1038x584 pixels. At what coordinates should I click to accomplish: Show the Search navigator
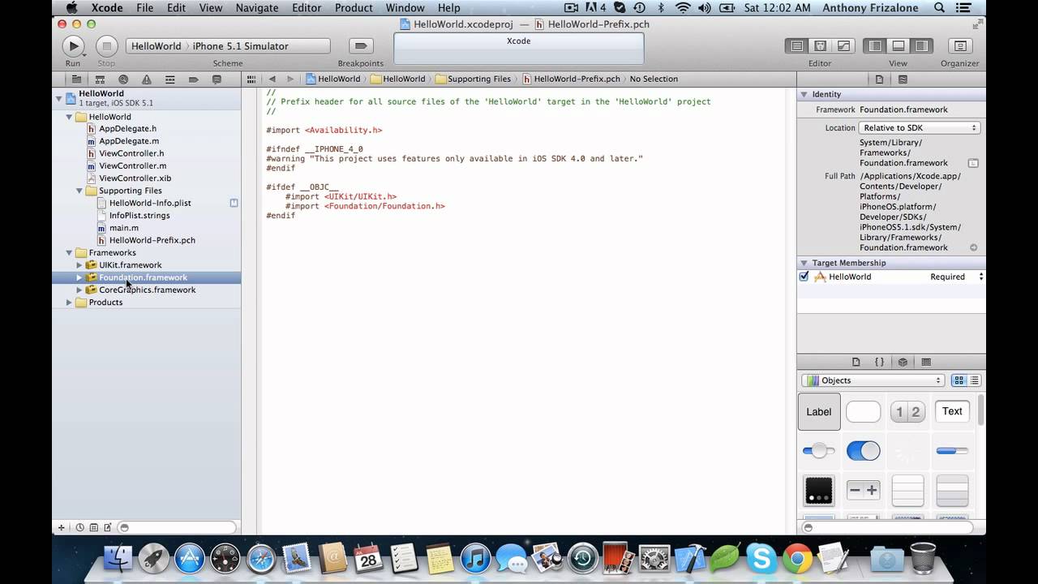pos(123,79)
